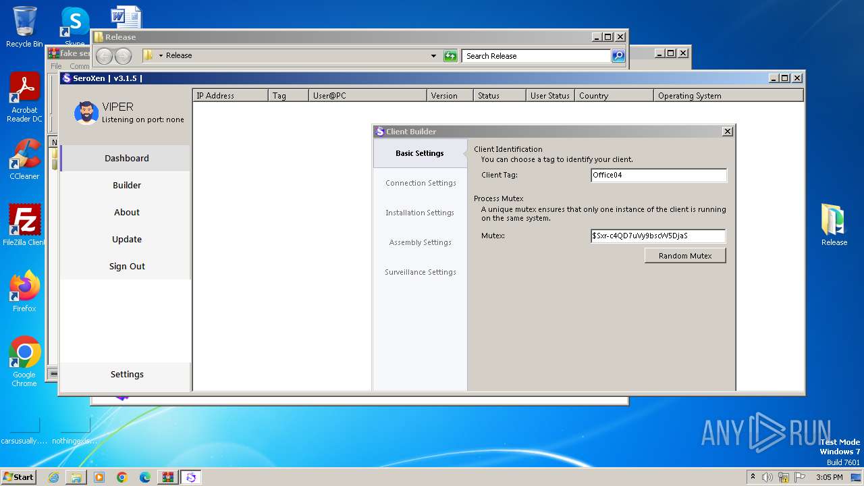Open the File menu in the WinRAR window
Image resolution: width=864 pixels, height=486 pixels.
coord(56,66)
